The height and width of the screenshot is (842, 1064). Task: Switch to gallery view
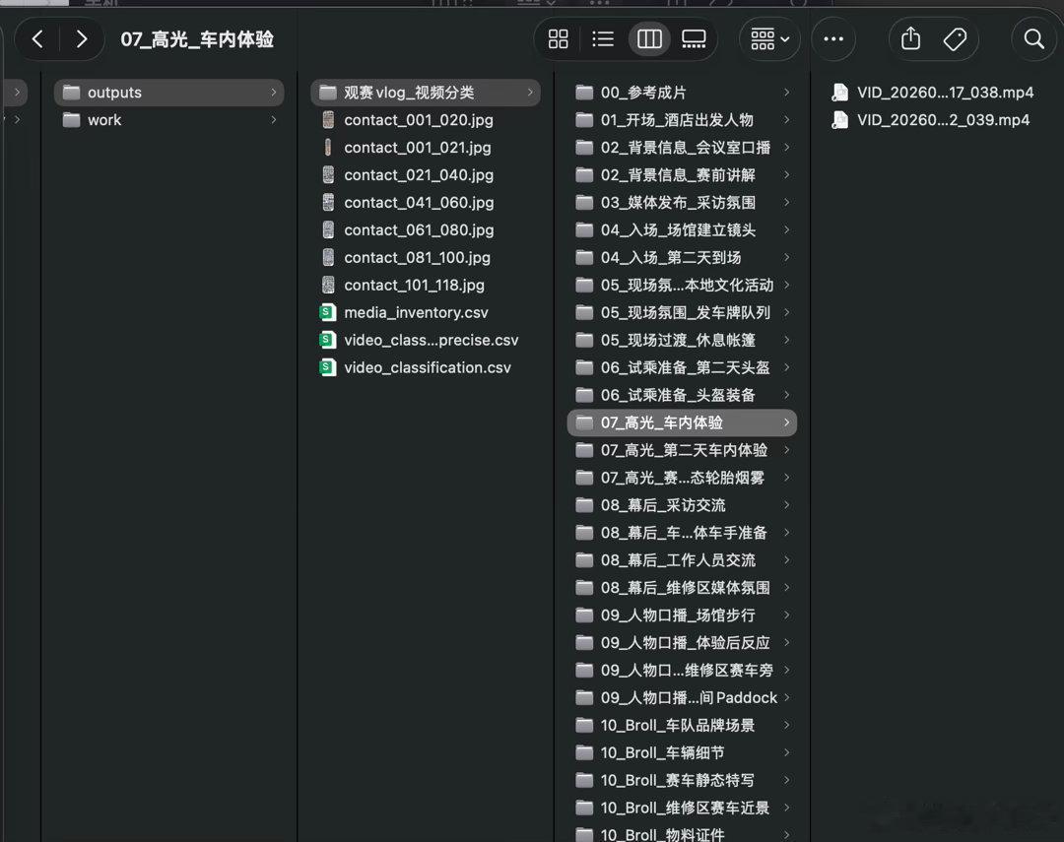tap(694, 39)
